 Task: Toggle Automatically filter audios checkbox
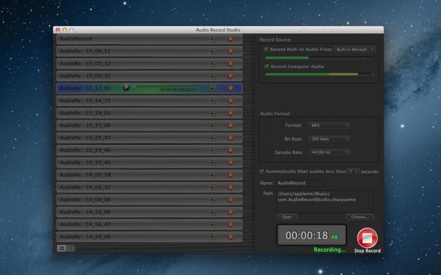point(261,172)
